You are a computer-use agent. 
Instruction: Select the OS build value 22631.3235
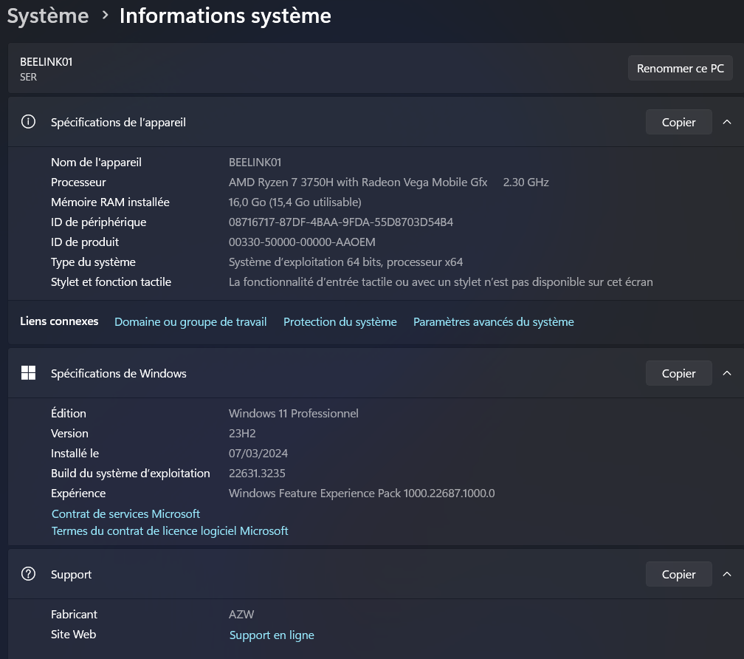[257, 474]
